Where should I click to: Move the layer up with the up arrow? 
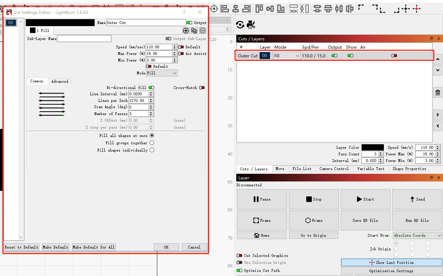pos(438,59)
